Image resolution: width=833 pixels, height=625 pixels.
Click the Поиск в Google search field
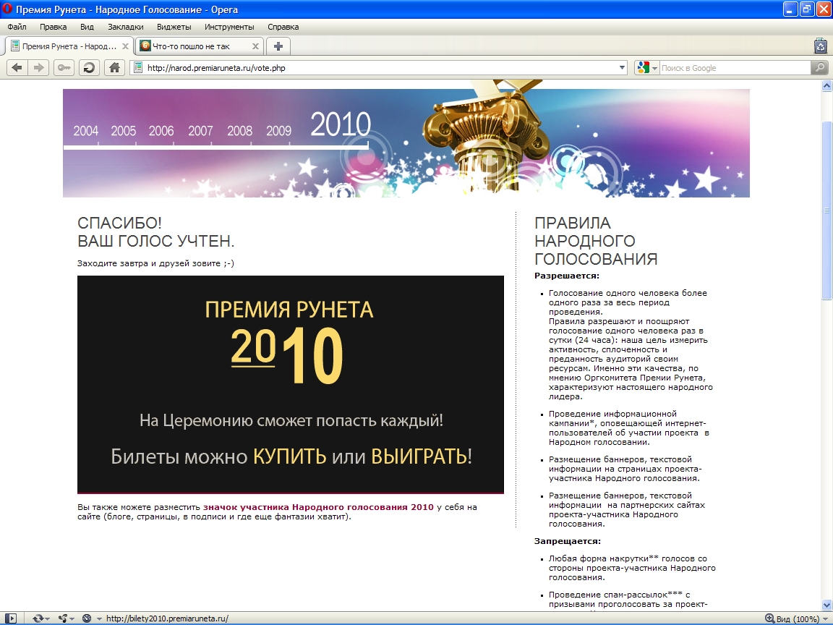coord(735,67)
